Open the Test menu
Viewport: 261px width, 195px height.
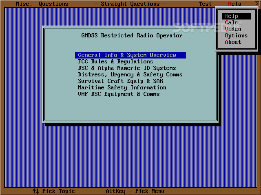point(205,4)
